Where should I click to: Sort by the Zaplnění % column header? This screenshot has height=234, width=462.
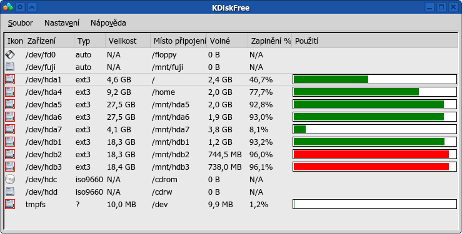[269, 41]
